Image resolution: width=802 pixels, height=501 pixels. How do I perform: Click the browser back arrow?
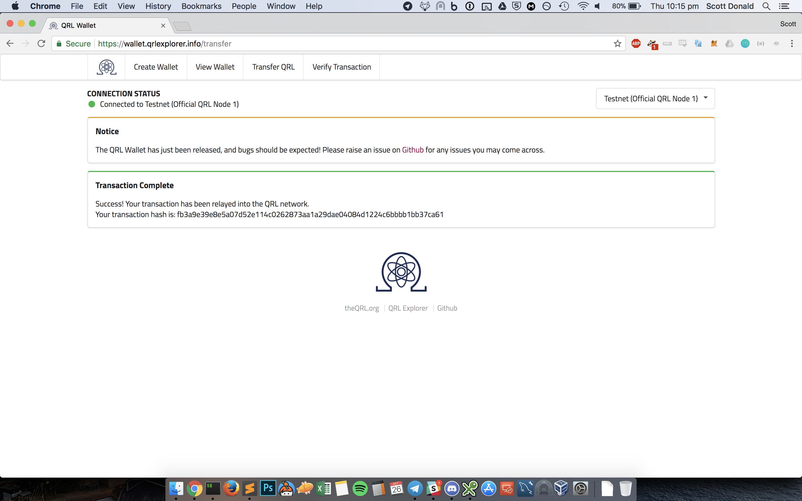(10, 43)
